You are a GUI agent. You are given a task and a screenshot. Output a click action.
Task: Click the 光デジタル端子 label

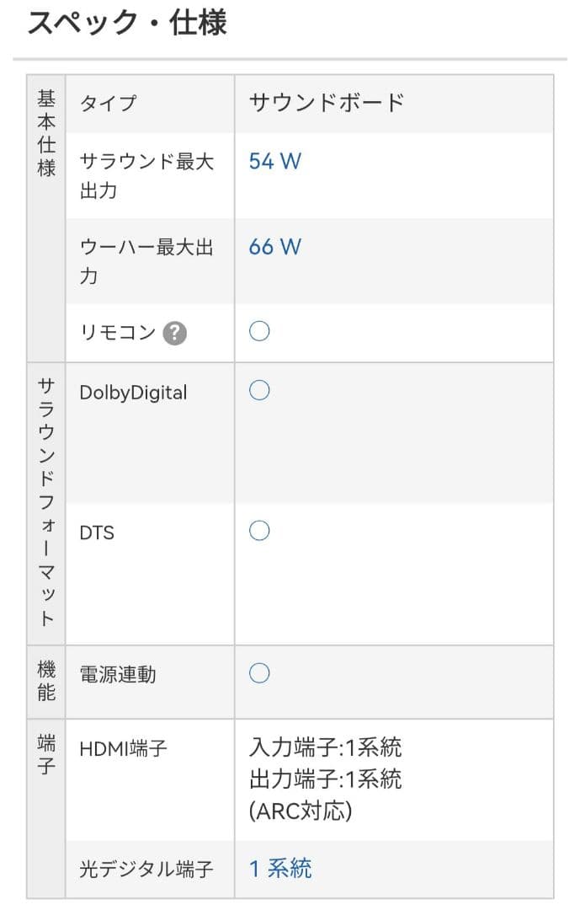[x=146, y=869]
